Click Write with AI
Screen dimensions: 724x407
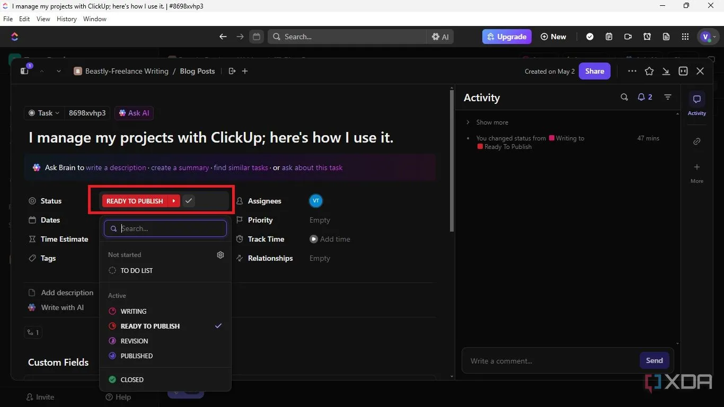(56, 307)
